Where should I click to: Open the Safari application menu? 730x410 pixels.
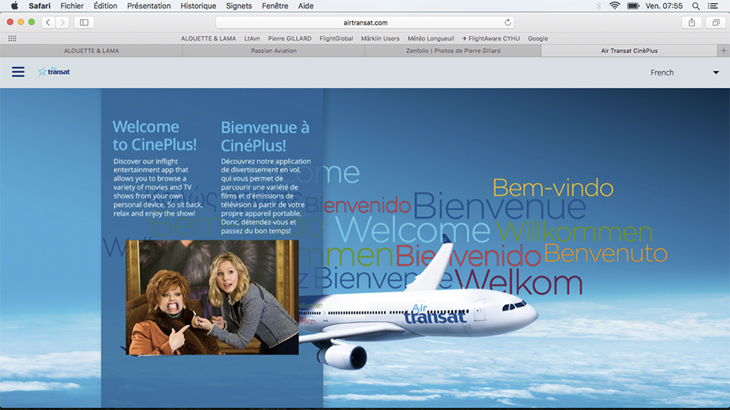point(40,6)
